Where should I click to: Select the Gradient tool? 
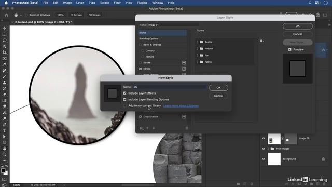(4, 100)
